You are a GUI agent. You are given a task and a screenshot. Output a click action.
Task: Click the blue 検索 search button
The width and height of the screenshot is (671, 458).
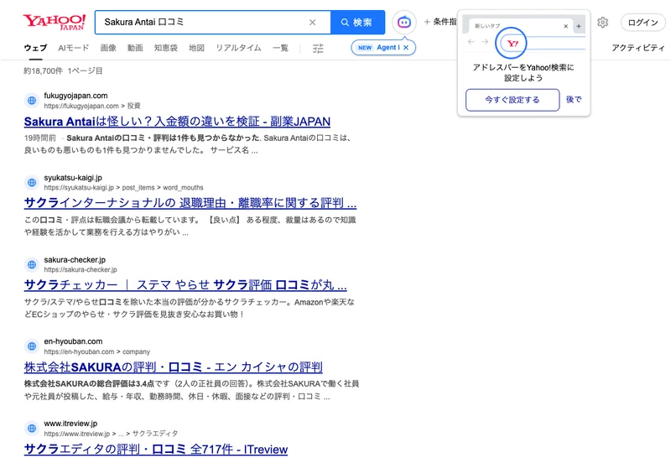click(x=357, y=23)
